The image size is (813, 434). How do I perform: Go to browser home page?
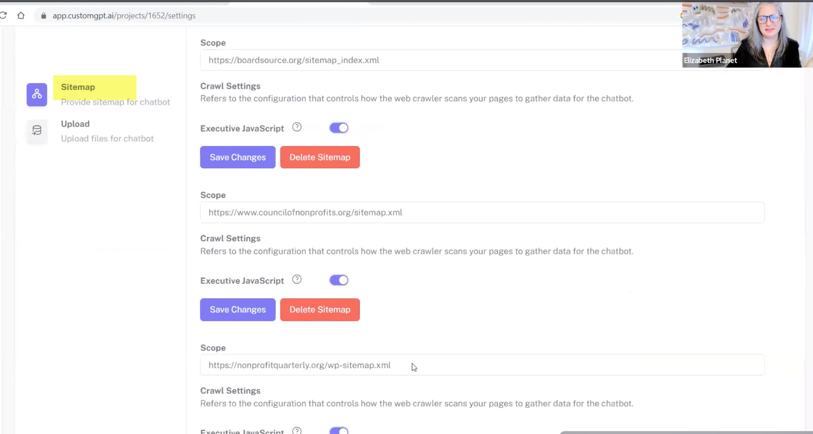click(21, 15)
